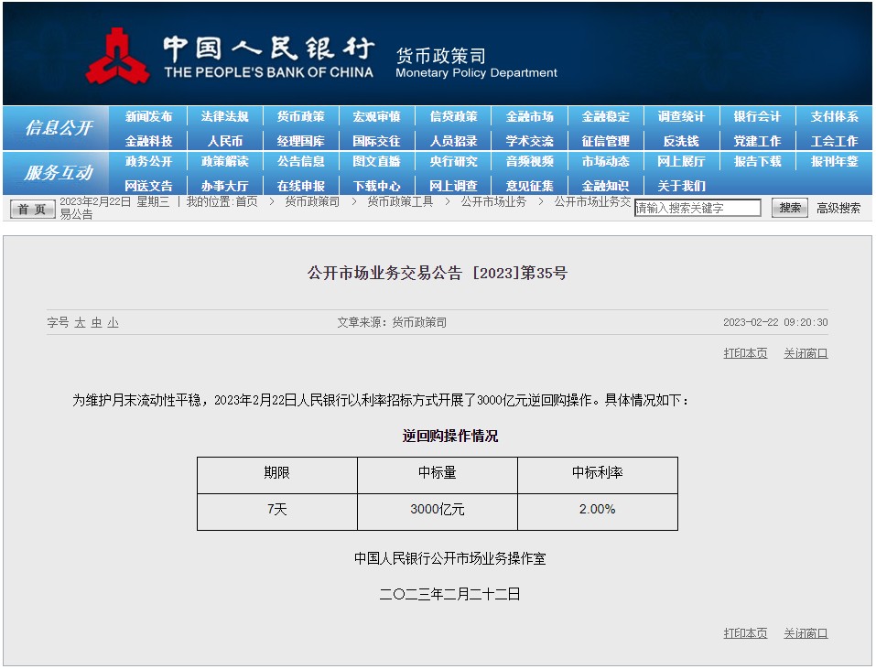Open the 支付体系 menu item
Screen dimensions: 876x669
pos(834,116)
